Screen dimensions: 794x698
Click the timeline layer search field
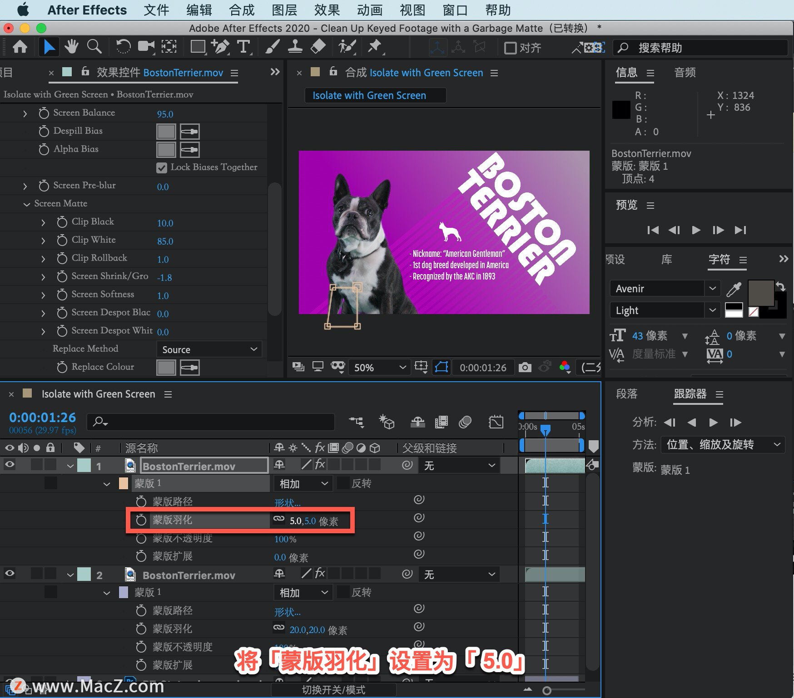tap(211, 422)
